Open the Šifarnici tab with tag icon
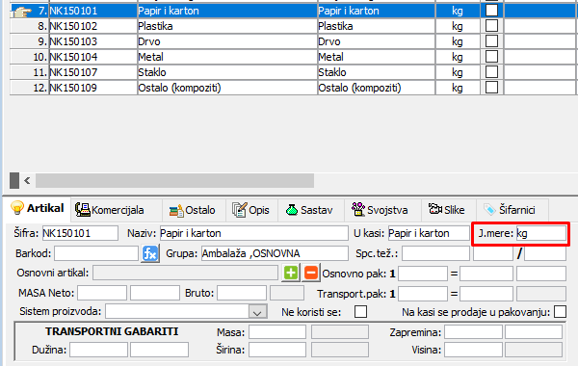 (x=510, y=210)
